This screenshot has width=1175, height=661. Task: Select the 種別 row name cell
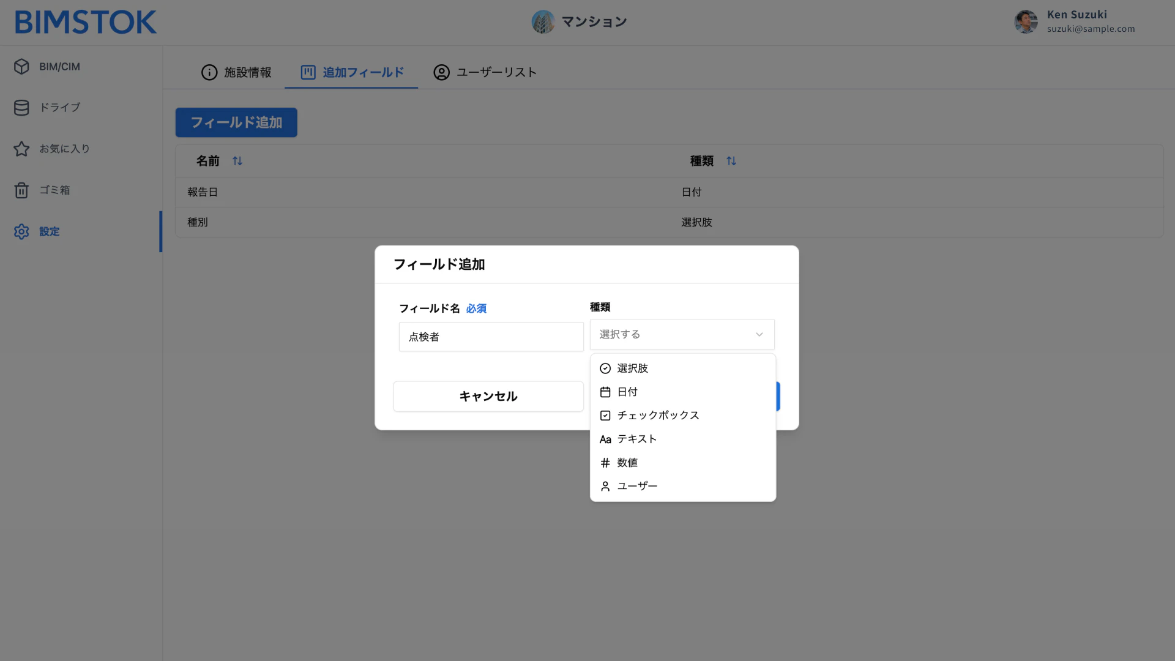198,222
